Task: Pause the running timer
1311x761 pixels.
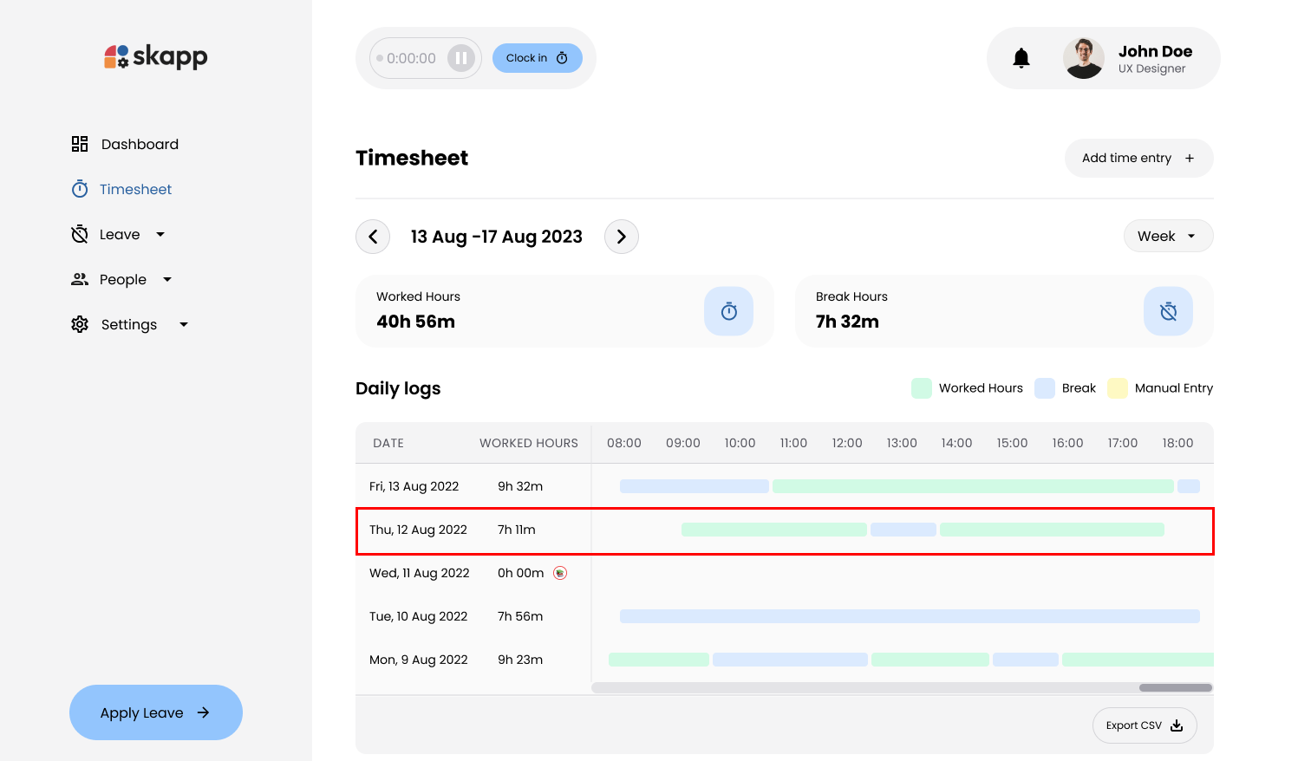Action: pyautogui.click(x=462, y=57)
